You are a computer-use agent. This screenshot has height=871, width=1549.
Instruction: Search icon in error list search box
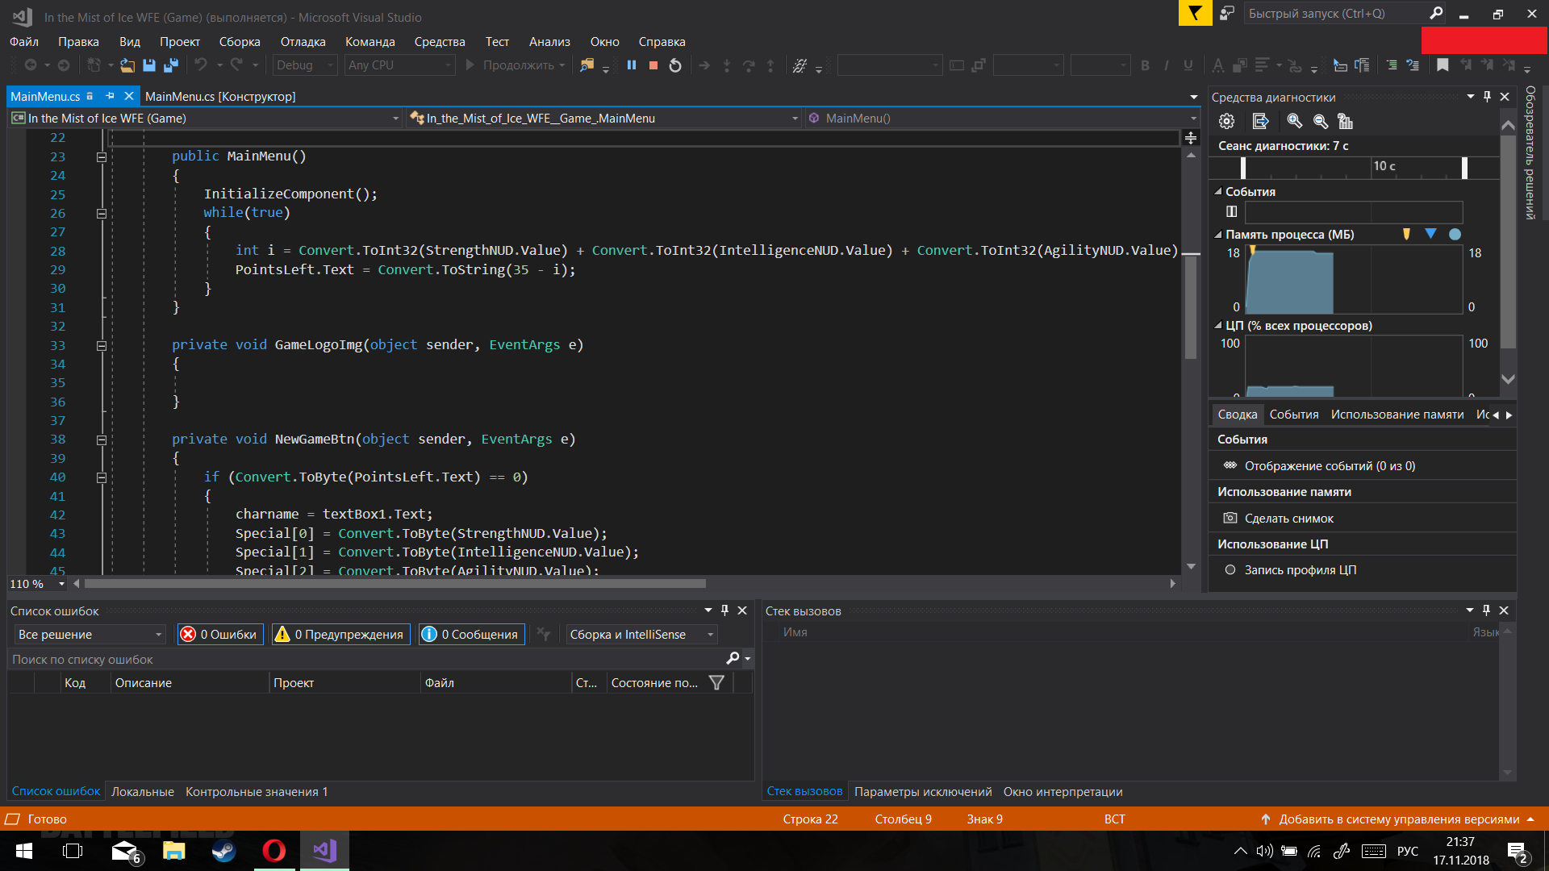pyautogui.click(x=733, y=659)
